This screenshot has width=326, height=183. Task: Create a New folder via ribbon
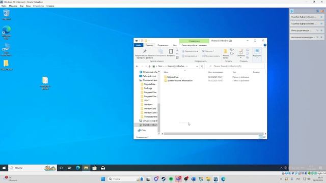pos(225,54)
